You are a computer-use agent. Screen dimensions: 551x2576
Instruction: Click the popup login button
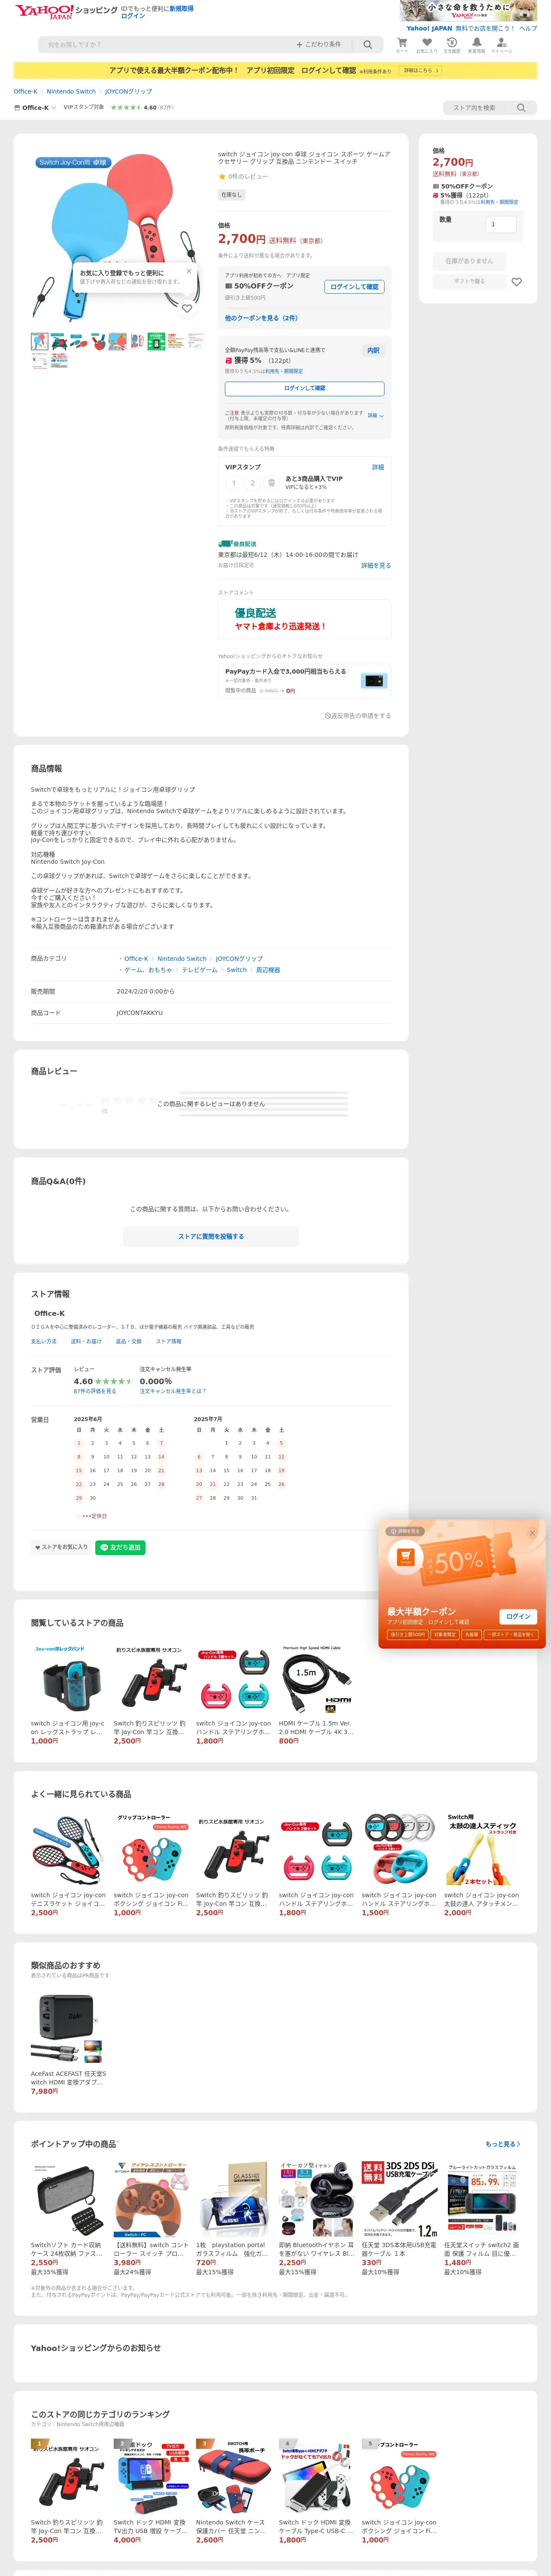pos(518,1616)
